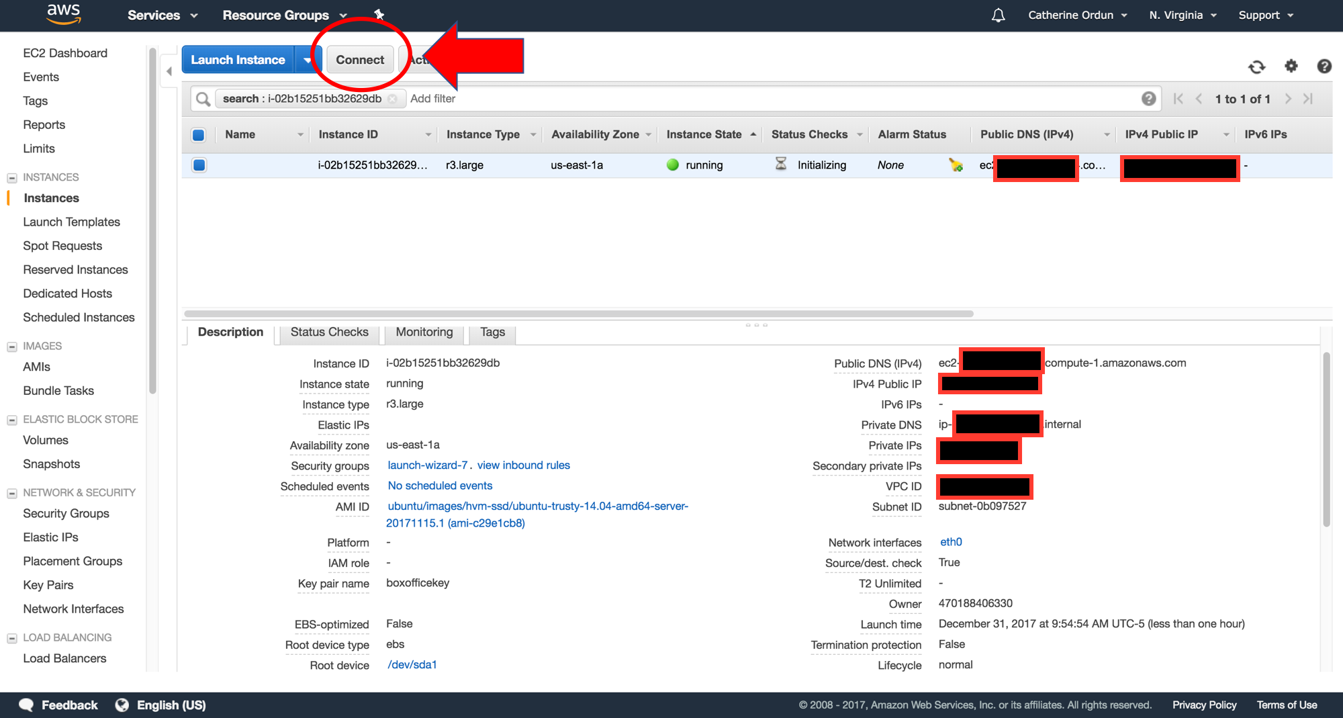Click the green running state indicator

pos(673,165)
